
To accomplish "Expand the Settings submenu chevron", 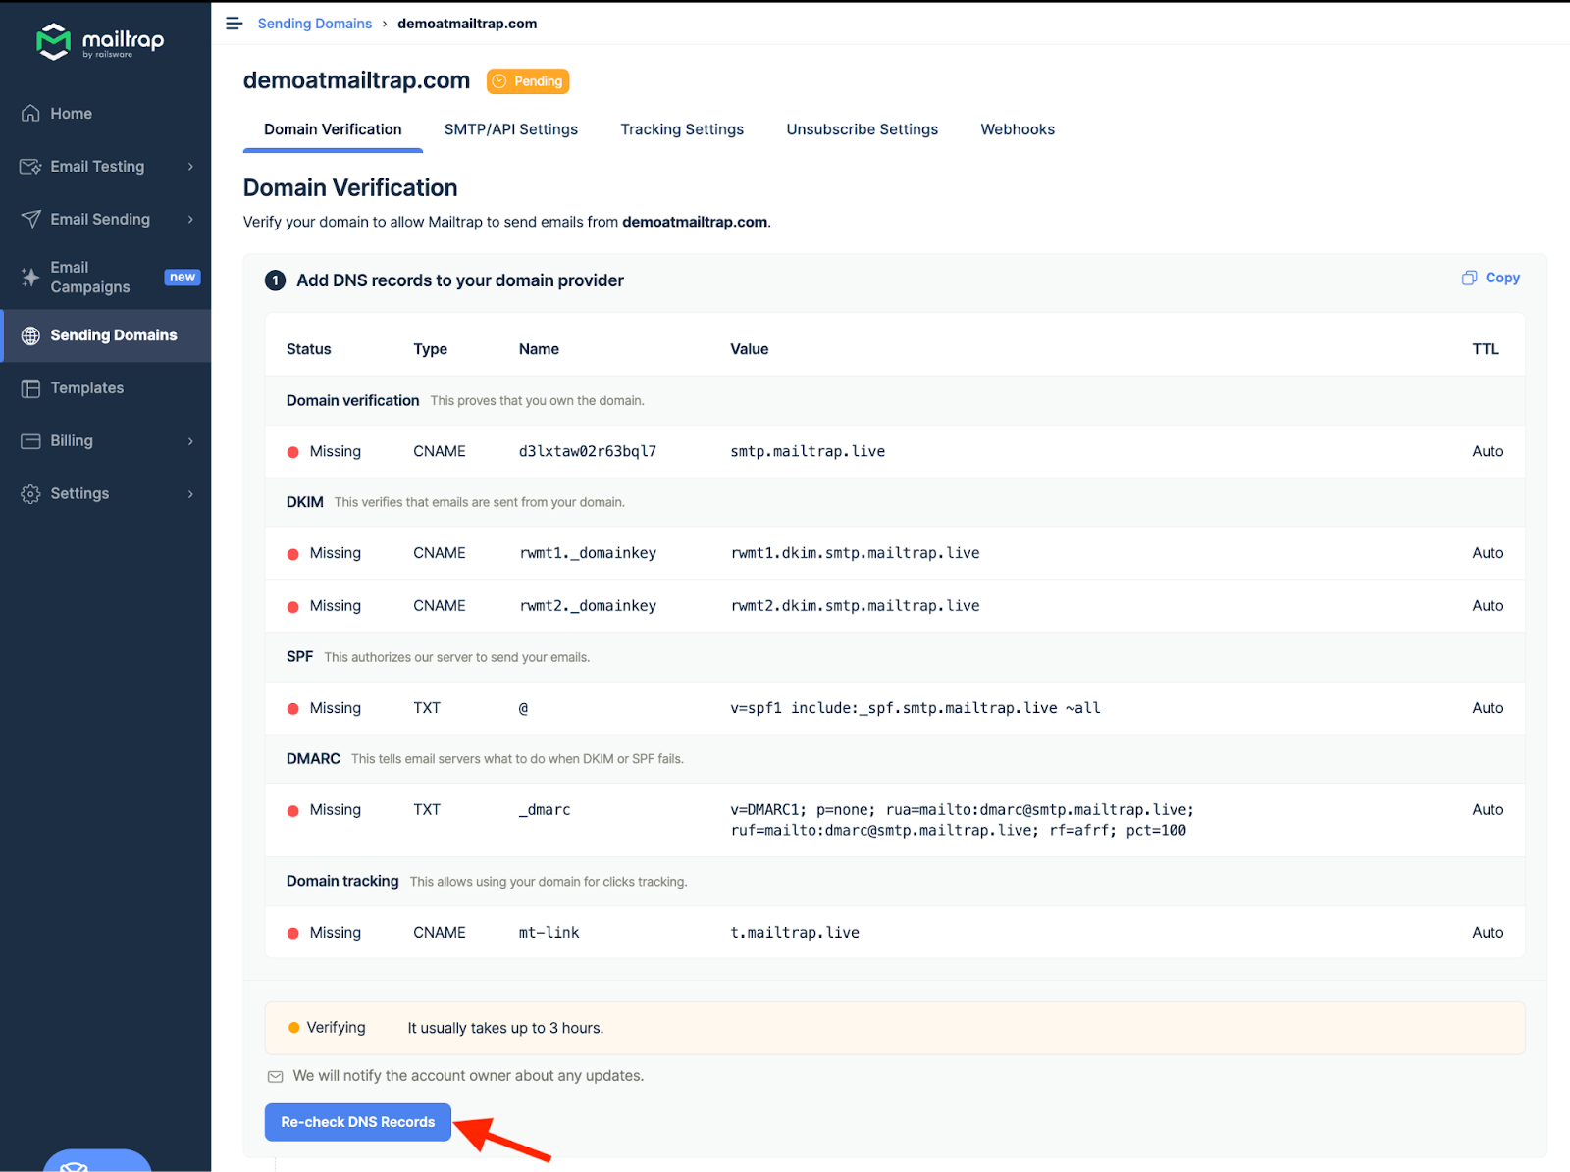I will [190, 494].
